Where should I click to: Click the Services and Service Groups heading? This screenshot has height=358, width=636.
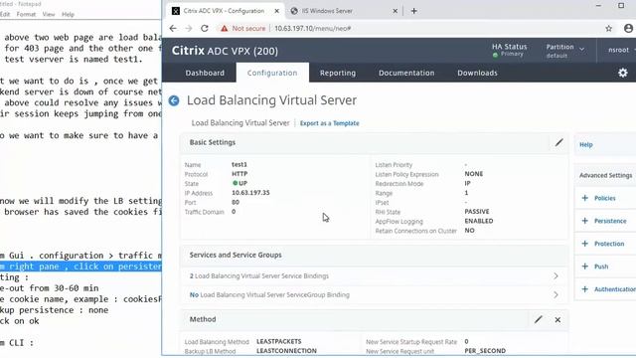coord(236,255)
